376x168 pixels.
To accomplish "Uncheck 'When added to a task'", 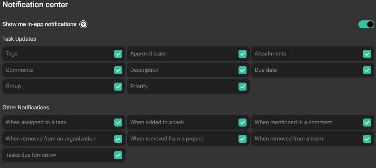I will pyautogui.click(x=243, y=123).
